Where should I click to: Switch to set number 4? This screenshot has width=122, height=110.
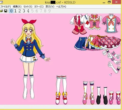[28, 11]
